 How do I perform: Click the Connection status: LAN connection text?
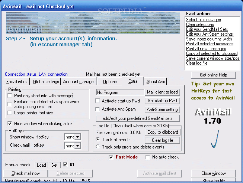pos(36,74)
